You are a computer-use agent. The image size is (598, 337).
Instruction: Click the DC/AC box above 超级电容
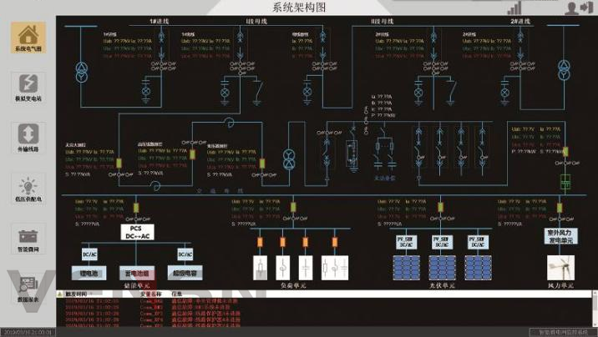[x=185, y=254]
